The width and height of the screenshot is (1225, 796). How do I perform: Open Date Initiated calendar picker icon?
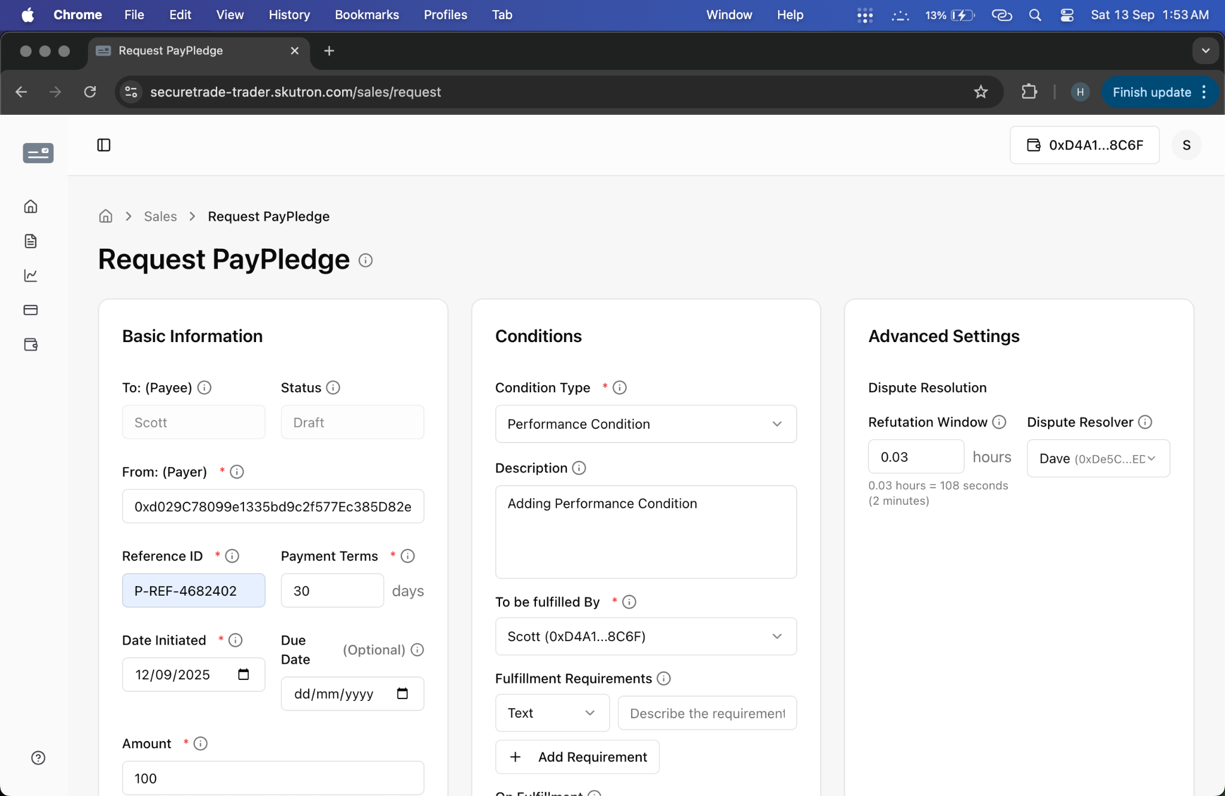click(x=243, y=675)
